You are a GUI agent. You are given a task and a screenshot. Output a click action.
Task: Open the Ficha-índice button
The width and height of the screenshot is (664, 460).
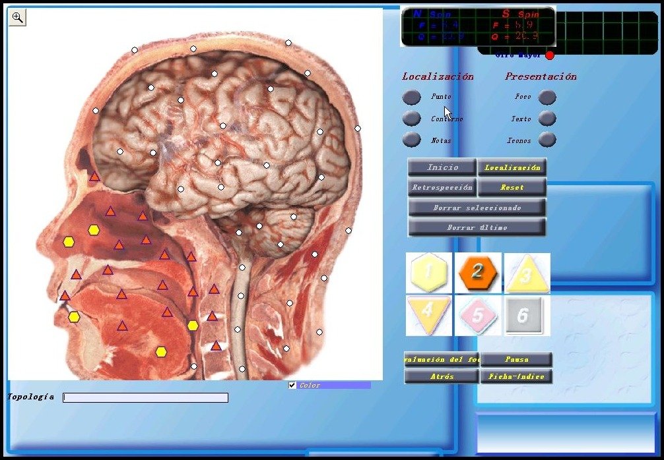click(x=516, y=376)
